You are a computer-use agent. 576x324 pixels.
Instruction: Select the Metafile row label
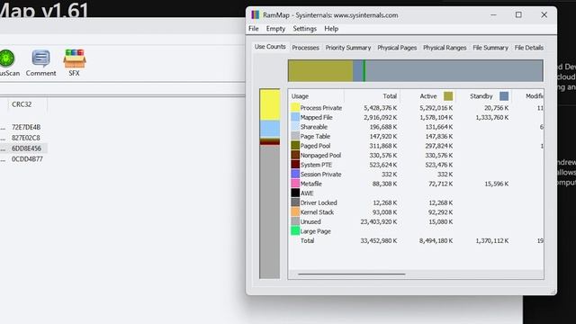point(310,184)
